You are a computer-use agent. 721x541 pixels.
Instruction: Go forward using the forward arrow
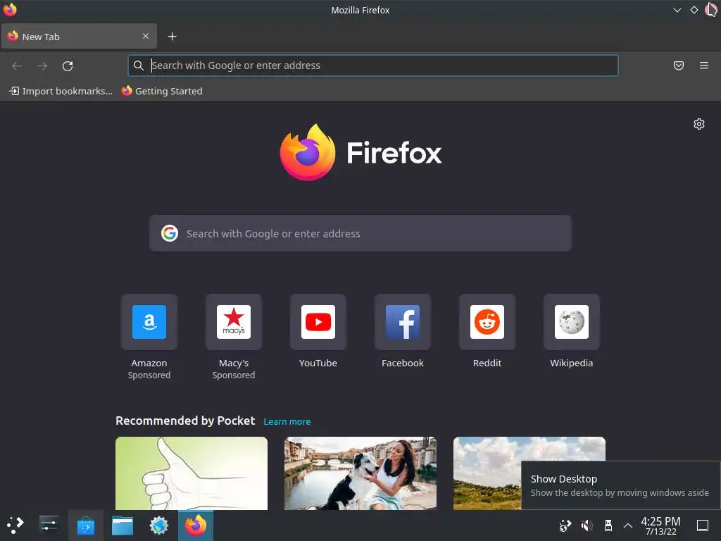[x=42, y=66]
